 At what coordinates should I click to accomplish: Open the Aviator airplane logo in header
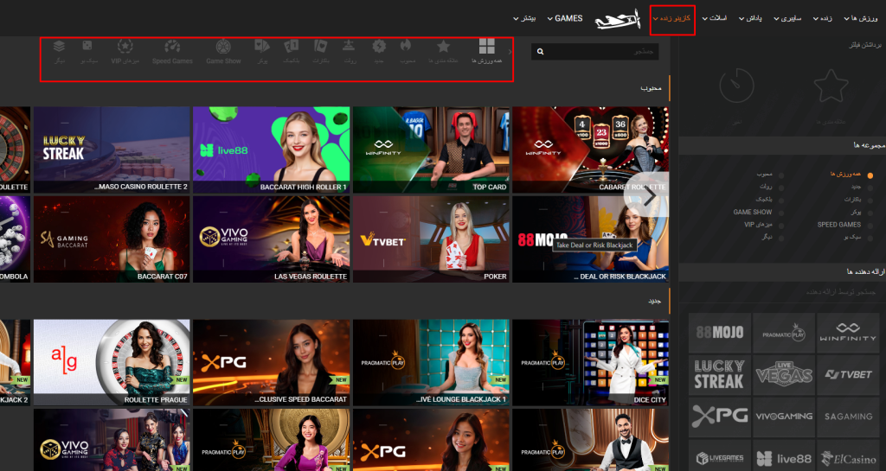617,19
